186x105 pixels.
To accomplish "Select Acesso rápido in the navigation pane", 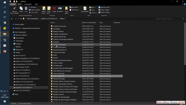I will pos(19,24).
